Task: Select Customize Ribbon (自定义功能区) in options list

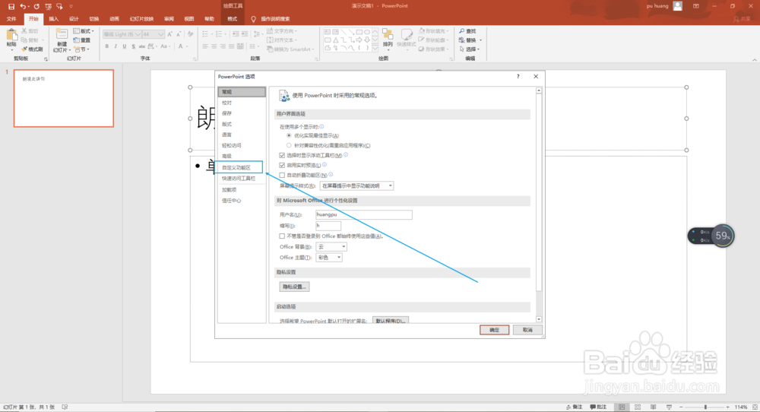Action: 240,168
